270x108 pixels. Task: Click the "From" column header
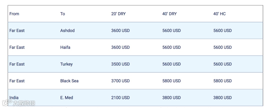14,14
